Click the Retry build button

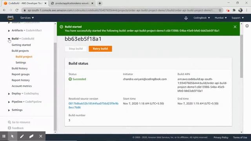100,49
